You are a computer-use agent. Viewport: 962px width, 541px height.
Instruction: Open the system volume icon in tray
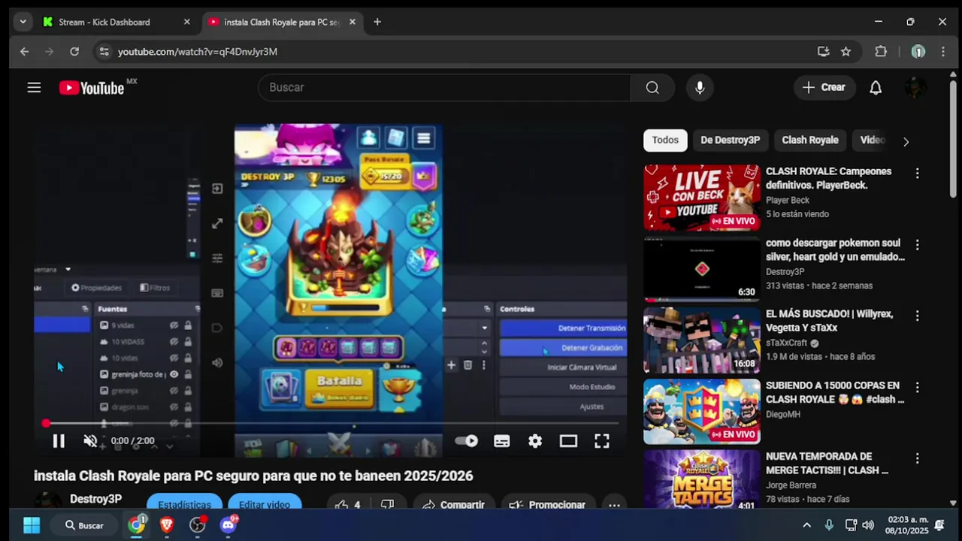(868, 525)
